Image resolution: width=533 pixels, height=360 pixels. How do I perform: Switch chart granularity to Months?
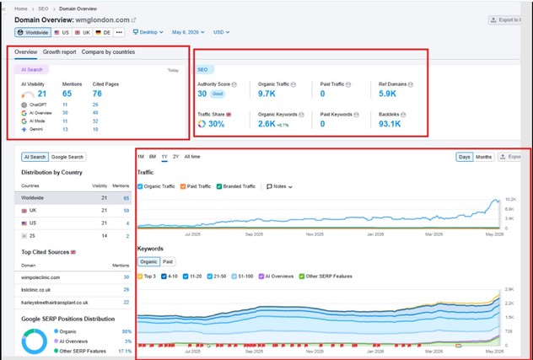(483, 157)
